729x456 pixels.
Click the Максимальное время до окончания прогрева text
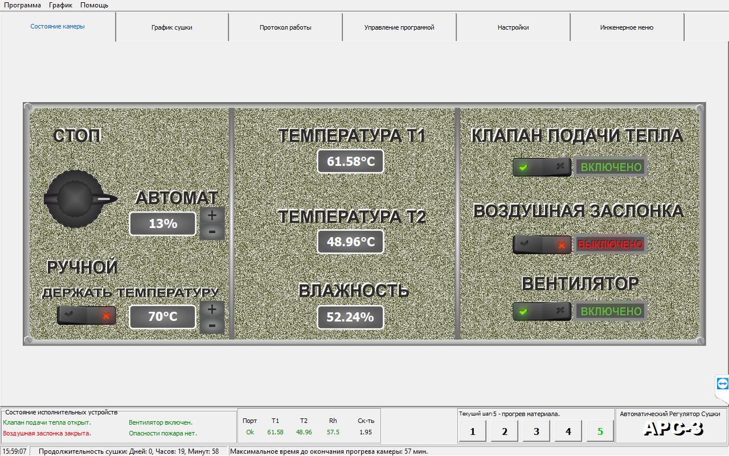tap(329, 451)
